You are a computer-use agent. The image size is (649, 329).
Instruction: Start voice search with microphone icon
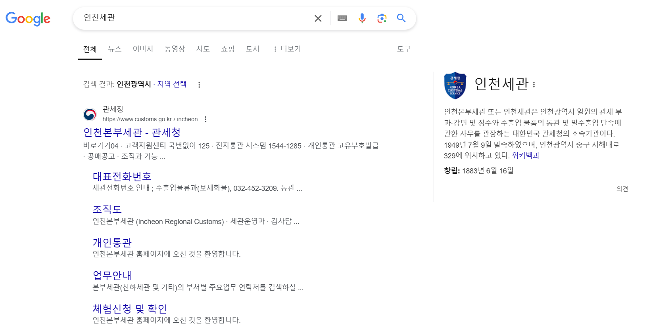pyautogui.click(x=362, y=18)
